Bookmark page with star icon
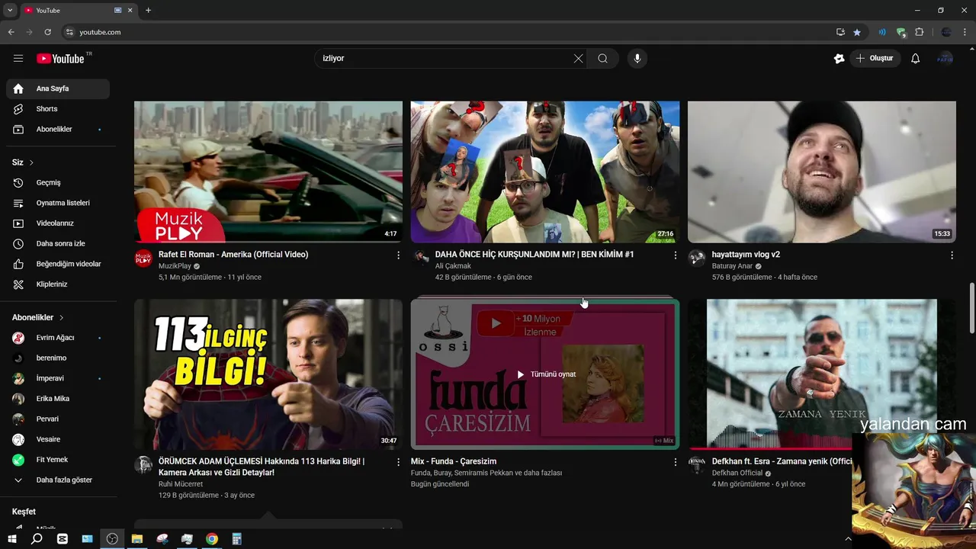 pos(857,32)
